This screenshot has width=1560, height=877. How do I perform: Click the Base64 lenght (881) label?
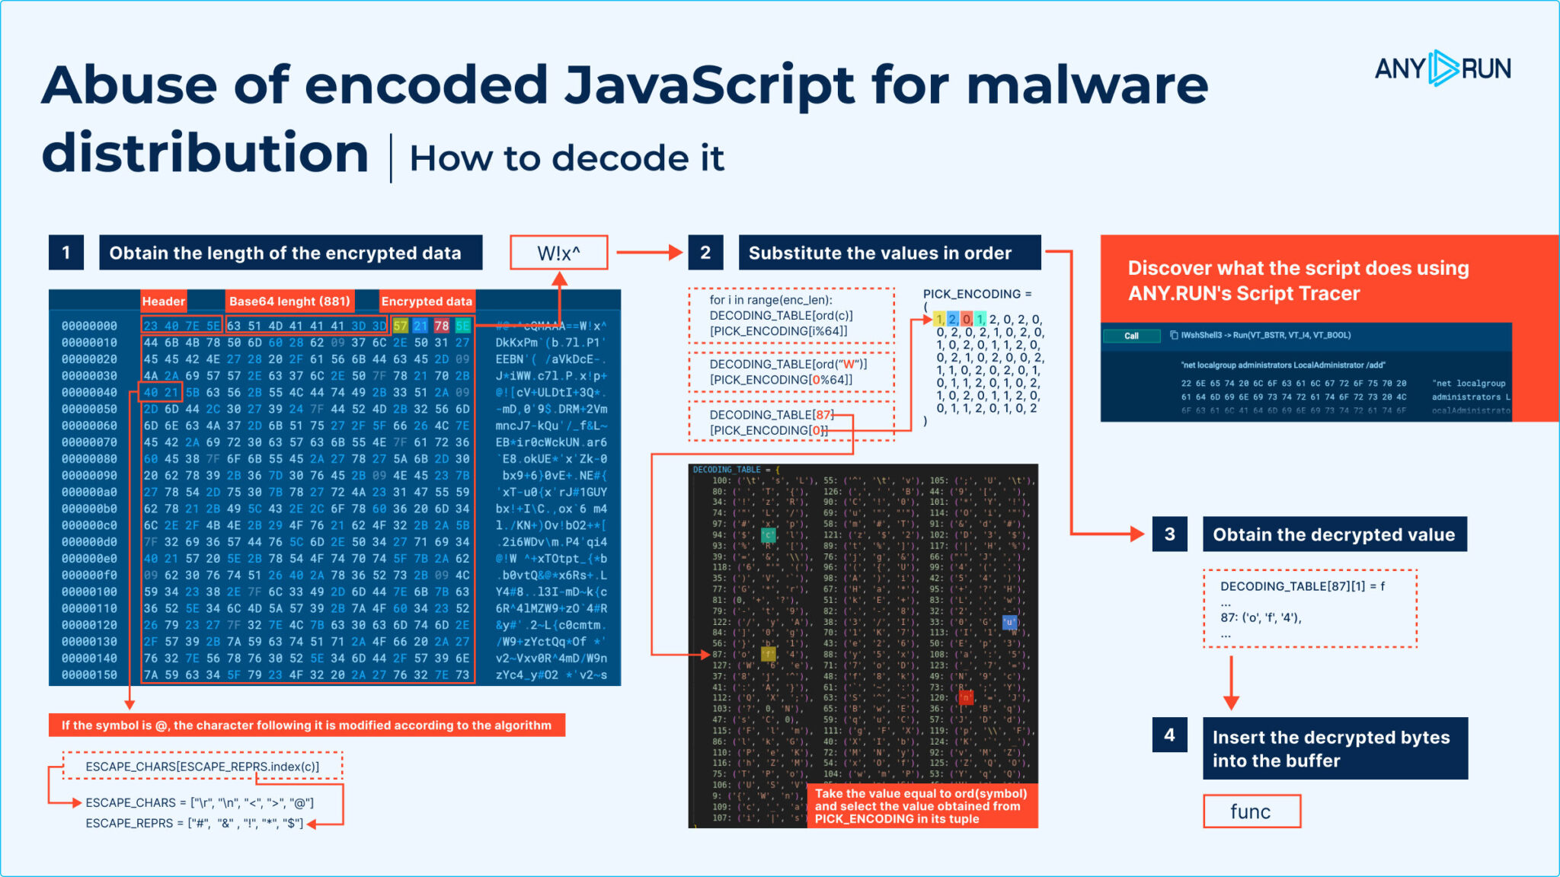[289, 301]
